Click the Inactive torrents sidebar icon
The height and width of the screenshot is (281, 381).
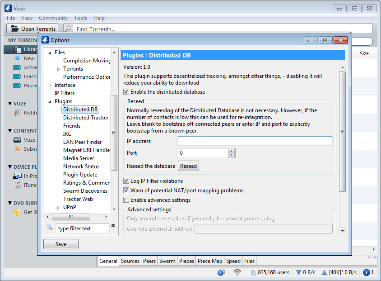click(17, 76)
